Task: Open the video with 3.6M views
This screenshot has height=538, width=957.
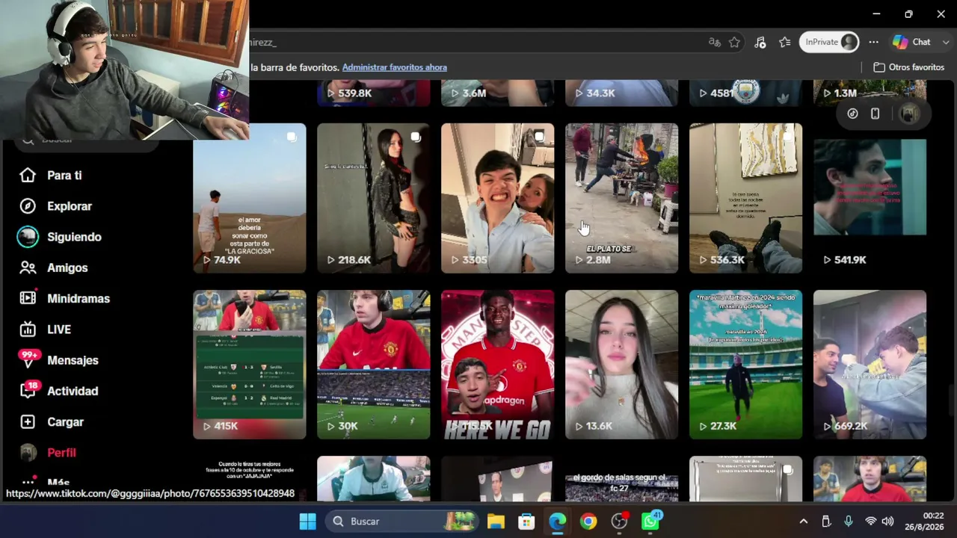Action: coord(498,93)
